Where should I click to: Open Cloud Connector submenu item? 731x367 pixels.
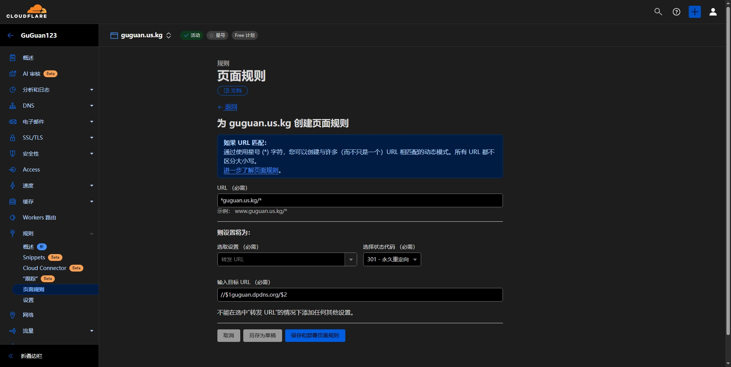click(45, 268)
